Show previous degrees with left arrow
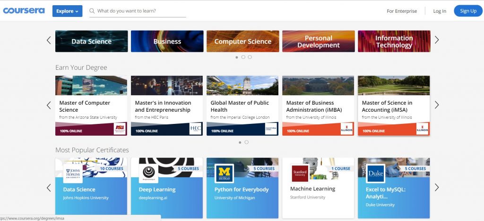 point(49,105)
